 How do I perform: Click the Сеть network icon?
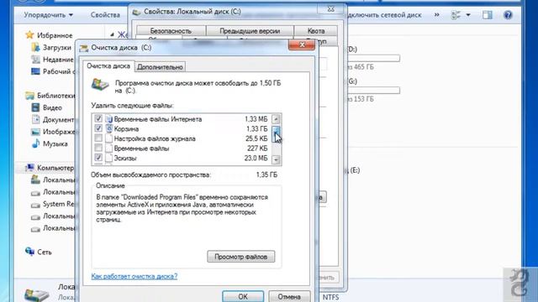click(30, 252)
